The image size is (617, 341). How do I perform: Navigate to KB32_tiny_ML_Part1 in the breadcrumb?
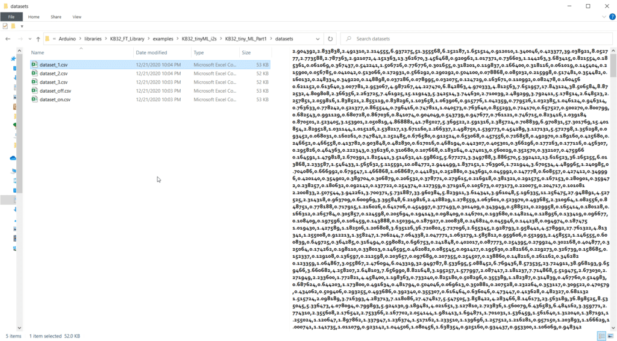[246, 39]
